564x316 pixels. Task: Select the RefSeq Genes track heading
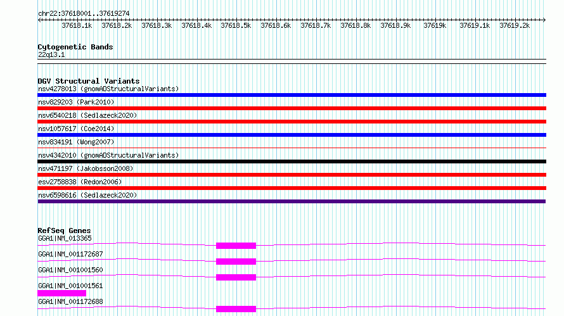click(x=64, y=231)
